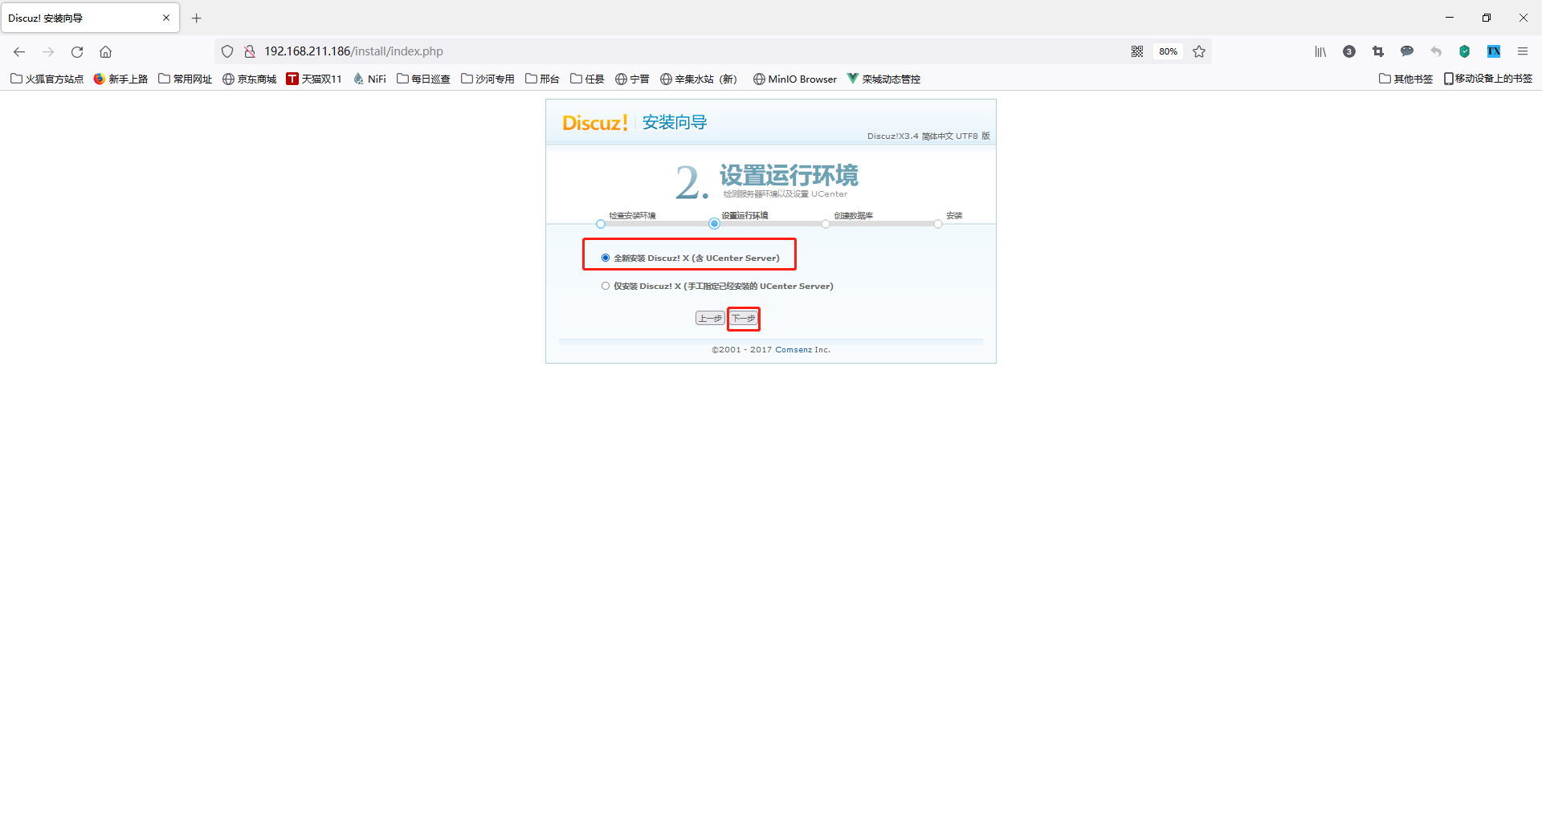The height and width of the screenshot is (830, 1542).
Task: Reset the 80% zoom level indicator
Action: [x=1168, y=51]
